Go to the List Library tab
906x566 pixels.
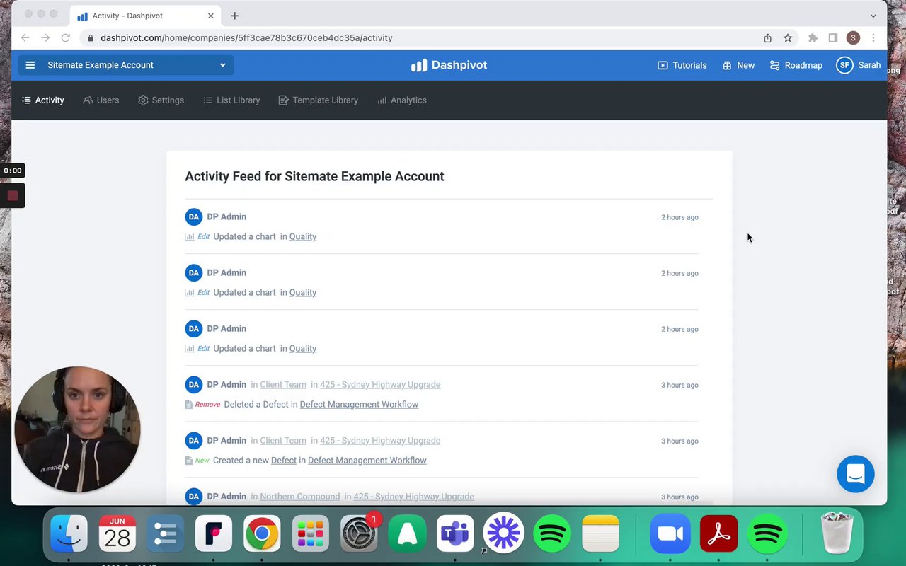click(x=231, y=100)
